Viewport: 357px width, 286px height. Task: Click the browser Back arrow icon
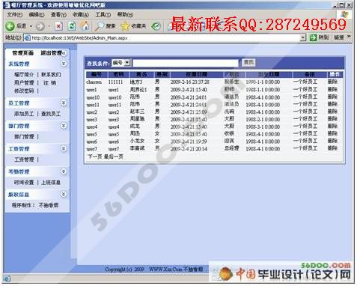point(10,26)
